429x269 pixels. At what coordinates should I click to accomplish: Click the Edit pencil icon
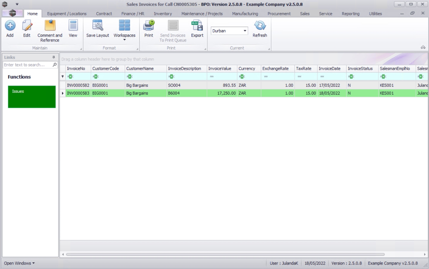point(27,29)
